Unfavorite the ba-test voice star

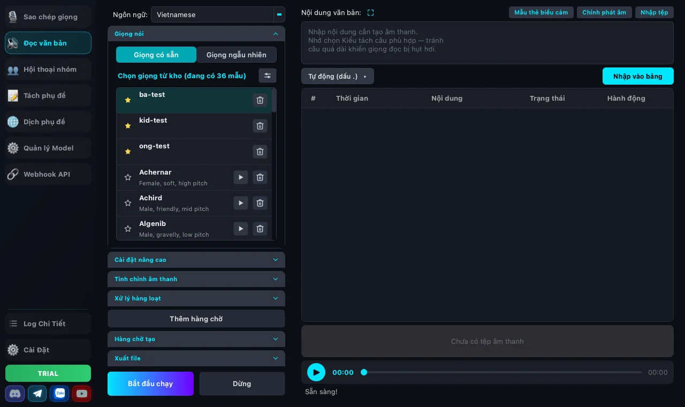point(128,100)
